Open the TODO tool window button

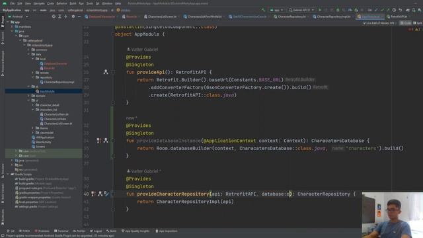click(x=24, y=231)
